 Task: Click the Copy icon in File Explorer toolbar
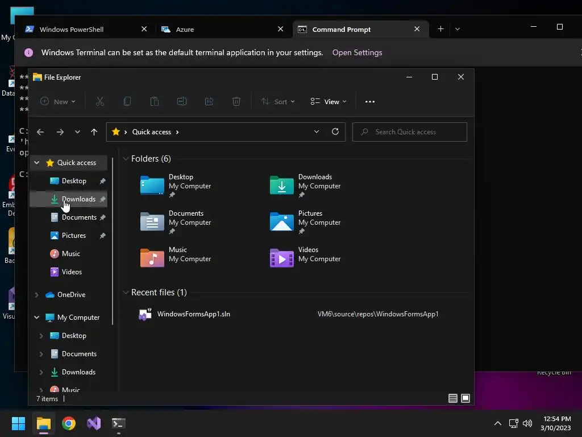coord(127,101)
